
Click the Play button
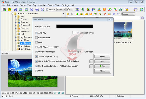pyautogui.click(x=102, y=66)
